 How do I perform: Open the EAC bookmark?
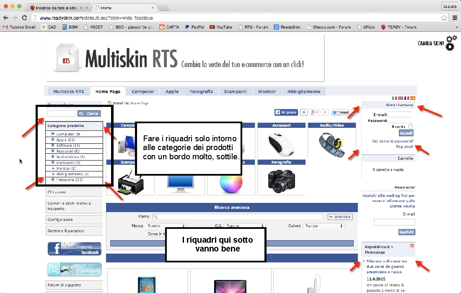coord(49,27)
